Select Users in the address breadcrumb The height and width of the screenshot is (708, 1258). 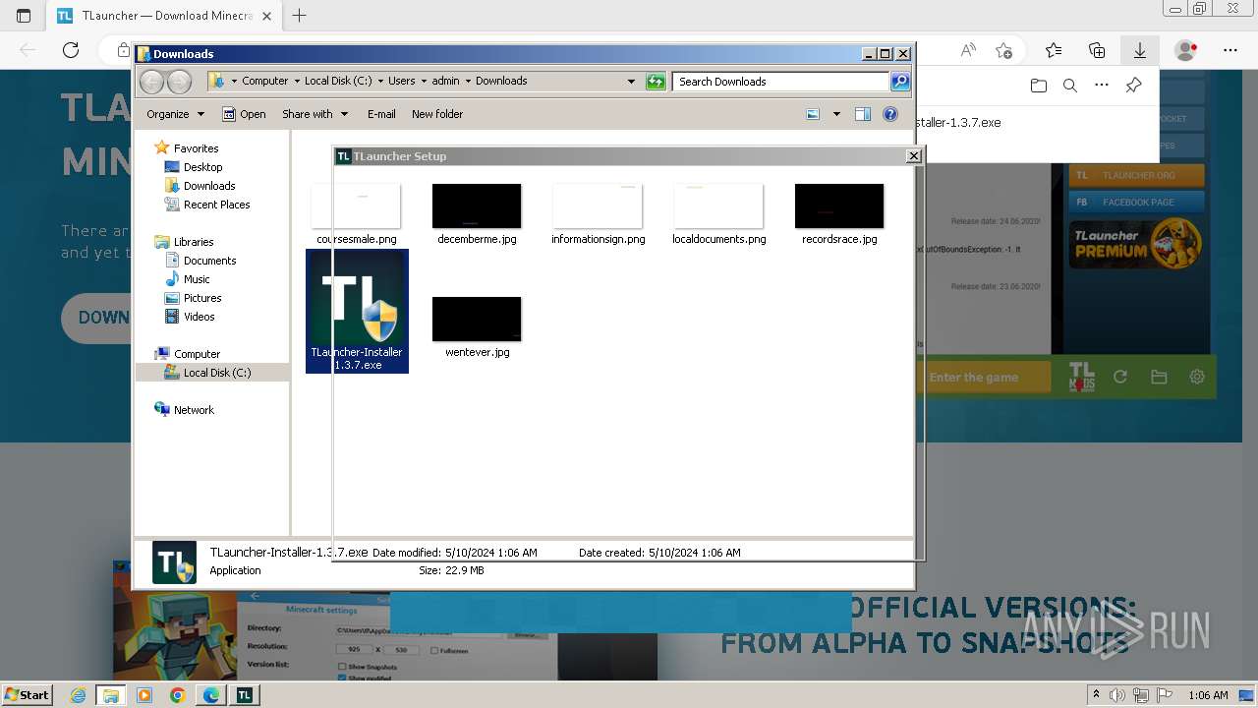pyautogui.click(x=401, y=82)
